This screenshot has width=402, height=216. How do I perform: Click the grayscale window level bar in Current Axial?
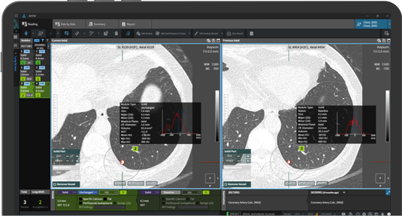click(x=217, y=116)
